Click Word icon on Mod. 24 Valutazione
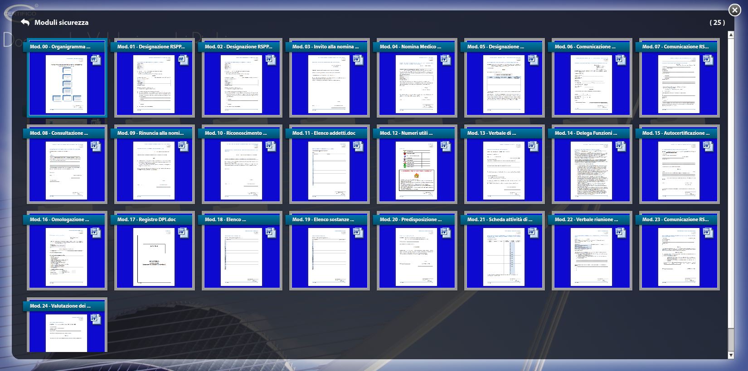This screenshot has width=748, height=371. point(96,319)
